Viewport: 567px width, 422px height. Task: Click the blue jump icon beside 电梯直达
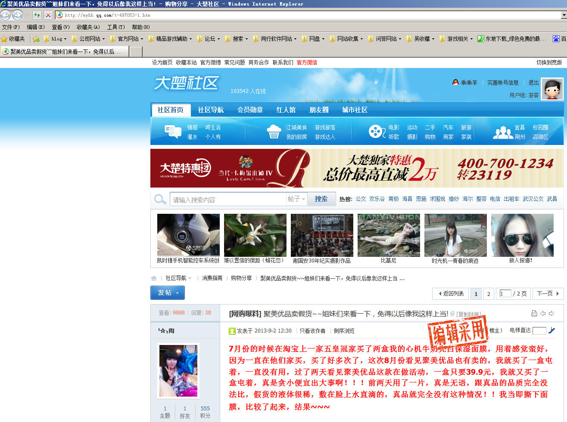click(x=551, y=330)
